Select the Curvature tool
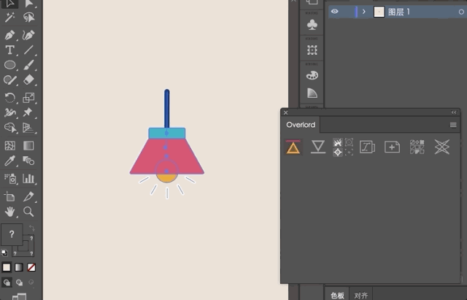Screen dimensions: 467x300 point(28,35)
